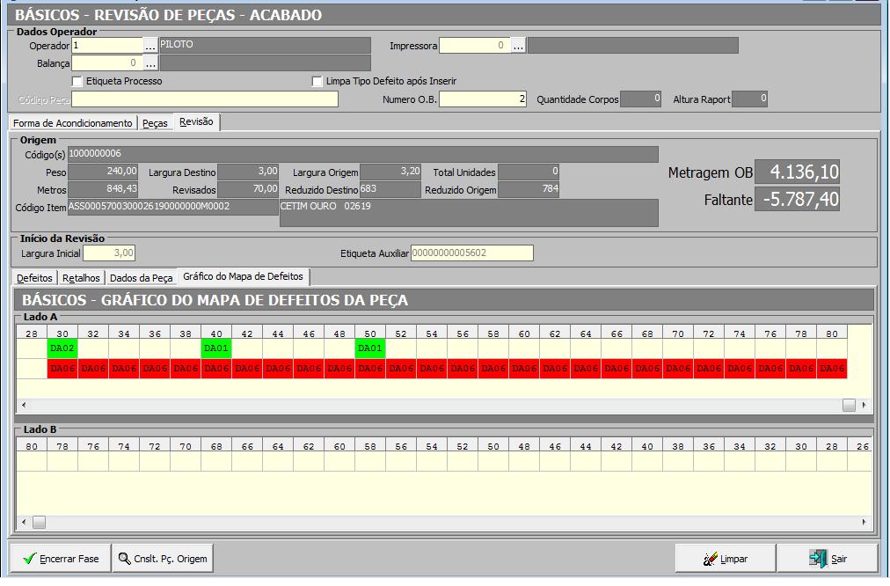
Task: Click the magnifier icon on Cnslt. Pç. Origem
Action: [x=124, y=559]
